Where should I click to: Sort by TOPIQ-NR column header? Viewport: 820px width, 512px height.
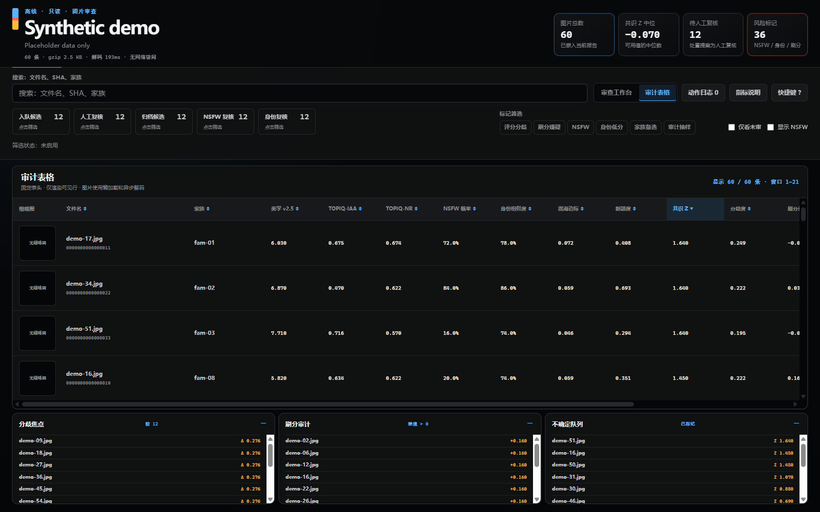point(402,209)
